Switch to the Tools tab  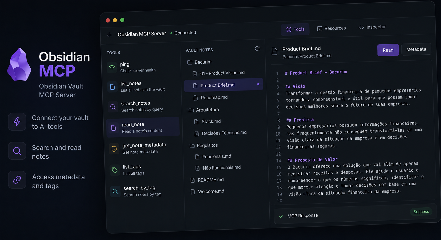coord(295,29)
